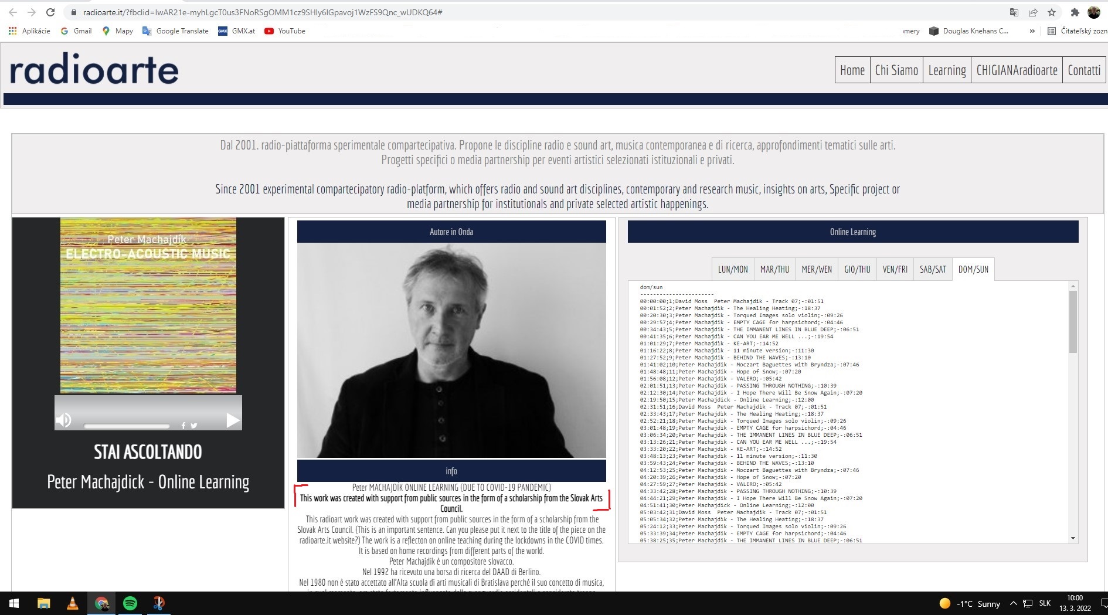Open the Chi Siamo menu item
Viewport: 1108px width, 615px height.
tap(896, 70)
